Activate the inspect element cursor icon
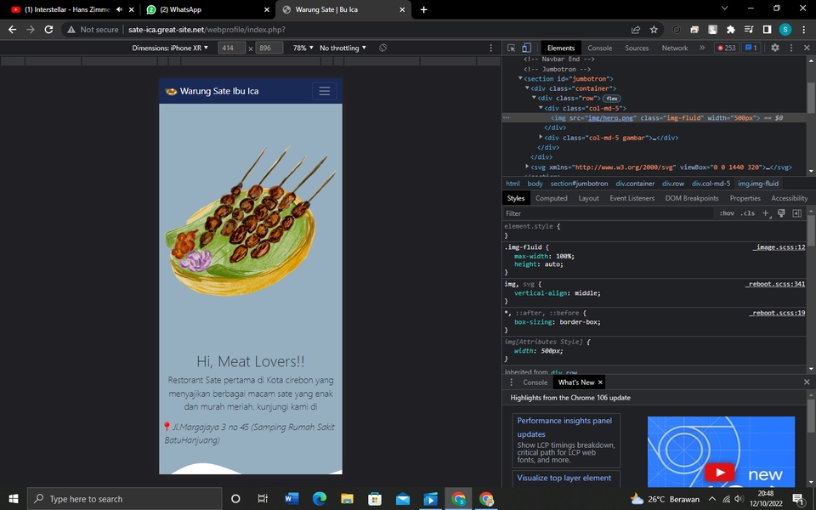Screen dimensions: 816x510 510,48
